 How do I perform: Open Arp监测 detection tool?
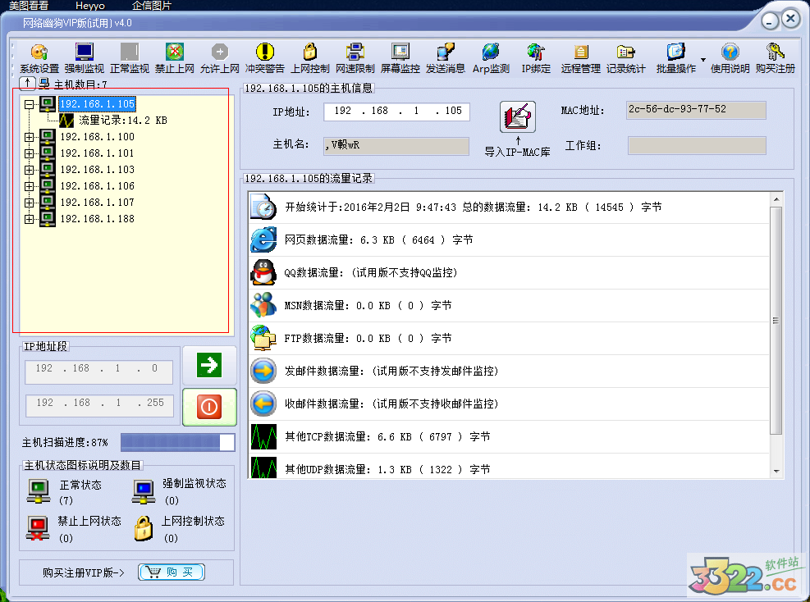pos(491,58)
